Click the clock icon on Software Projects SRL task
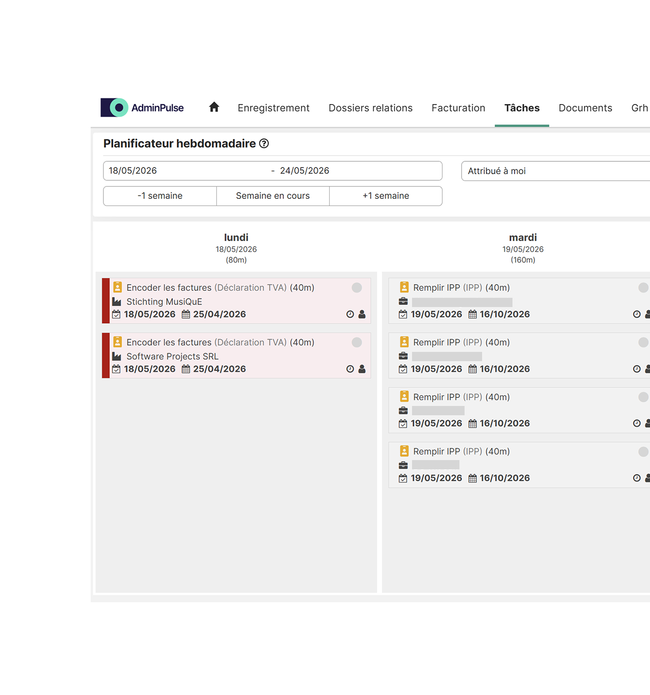This screenshot has height=695, width=650. click(x=350, y=369)
